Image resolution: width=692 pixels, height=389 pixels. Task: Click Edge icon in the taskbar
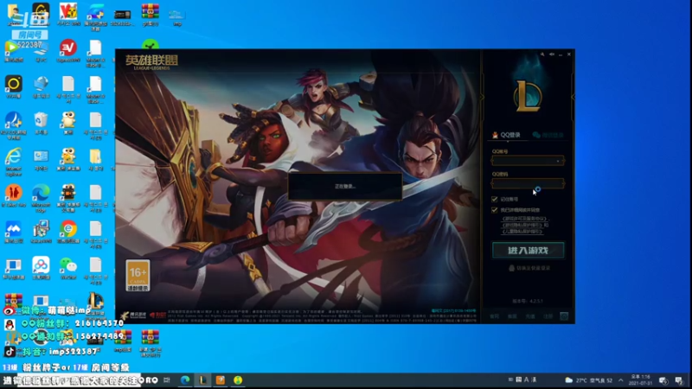(x=185, y=379)
